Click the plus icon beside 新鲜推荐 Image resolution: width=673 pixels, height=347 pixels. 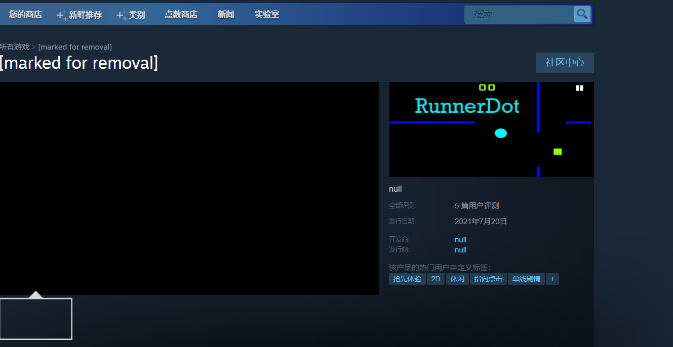62,15
